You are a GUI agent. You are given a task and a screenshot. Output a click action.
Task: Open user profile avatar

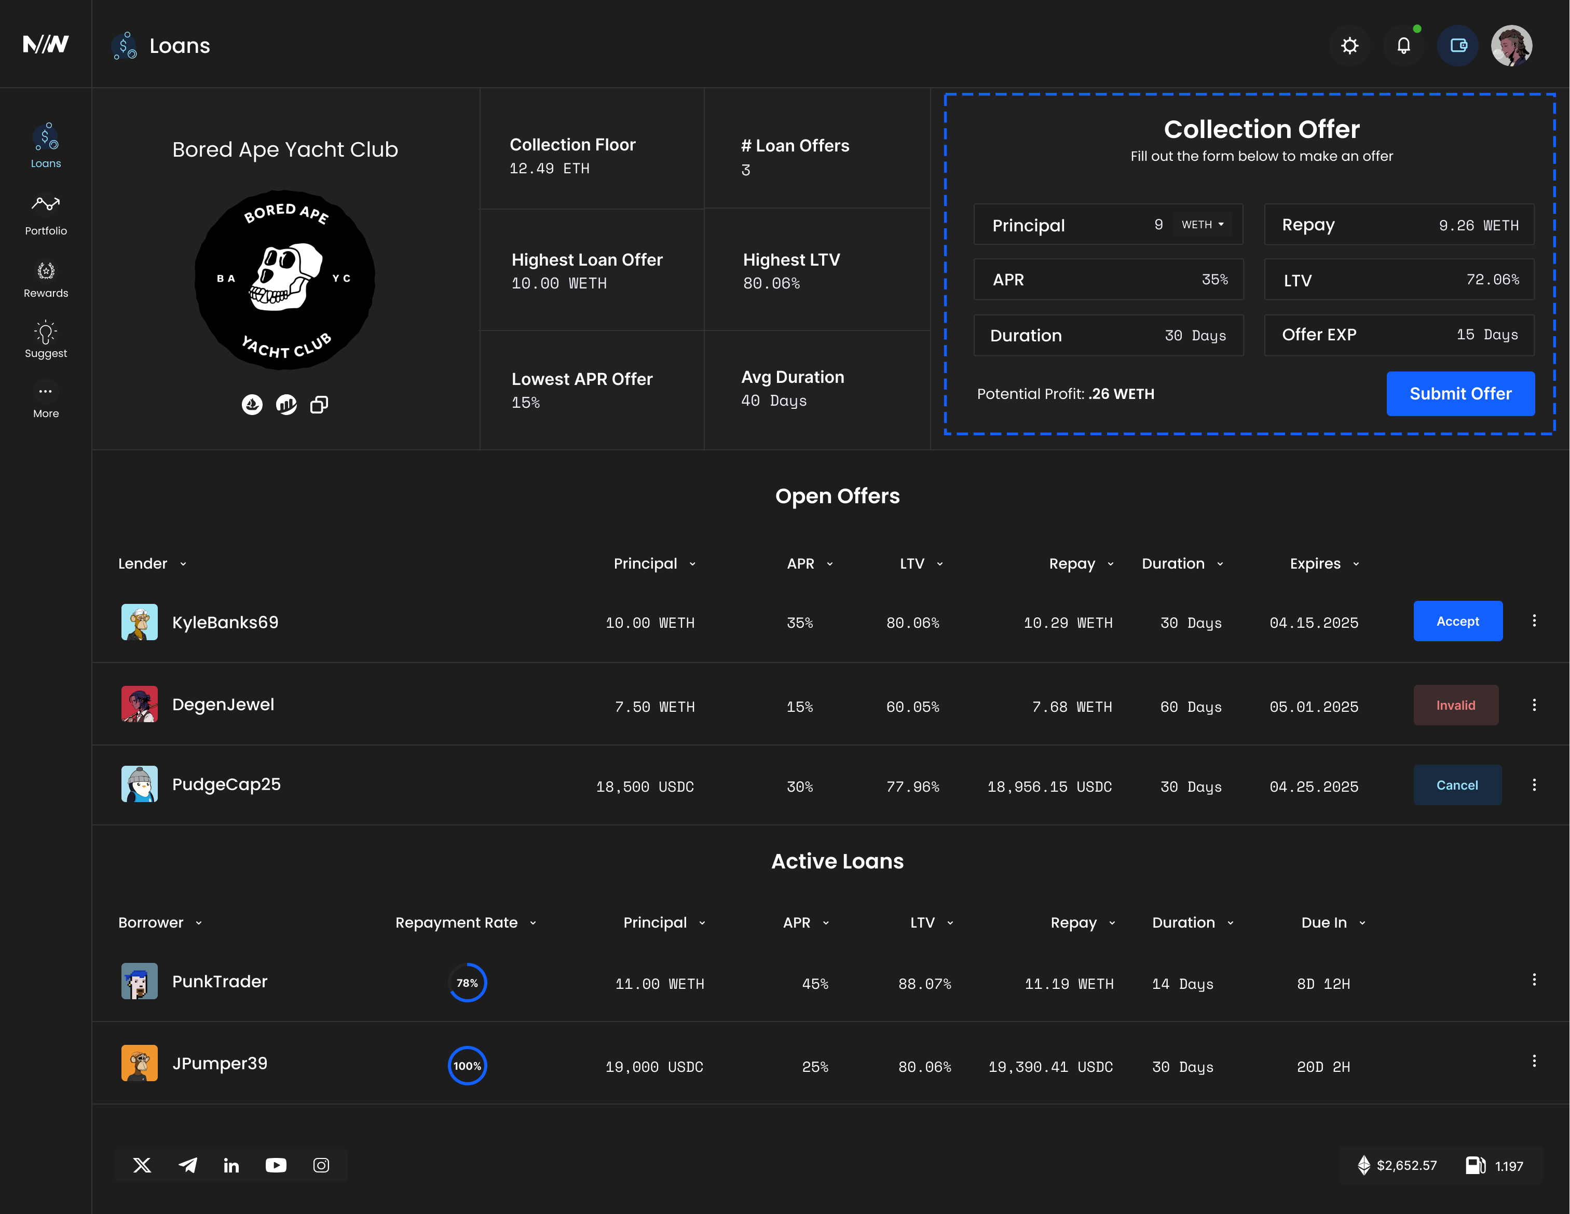click(x=1511, y=46)
